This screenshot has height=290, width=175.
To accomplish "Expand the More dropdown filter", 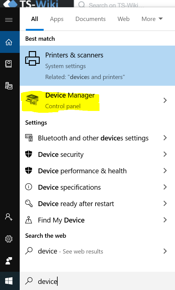I will [152, 19].
